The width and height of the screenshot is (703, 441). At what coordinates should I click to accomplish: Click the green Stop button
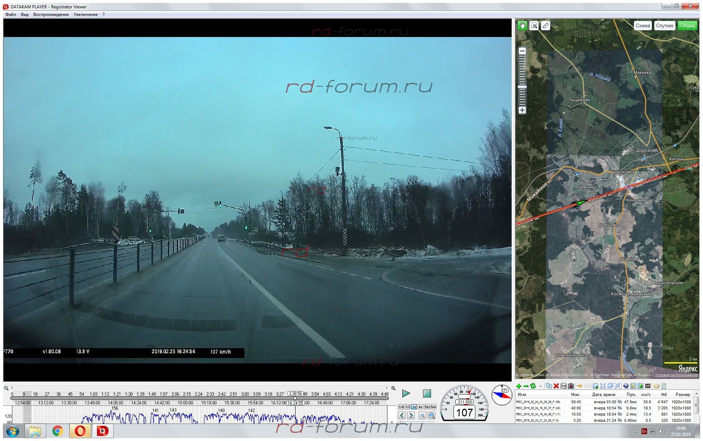pos(427,393)
